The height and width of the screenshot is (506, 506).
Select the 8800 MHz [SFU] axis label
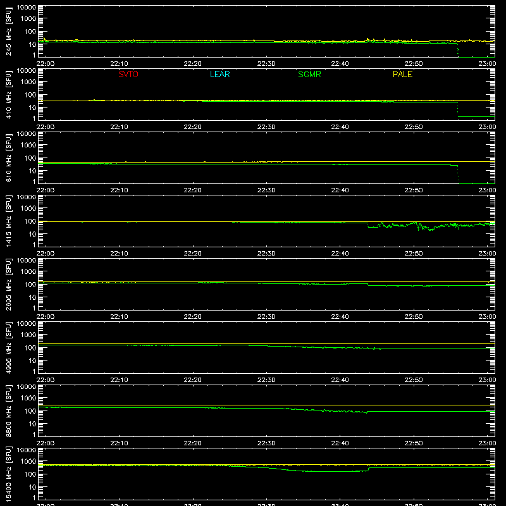coord(8,410)
